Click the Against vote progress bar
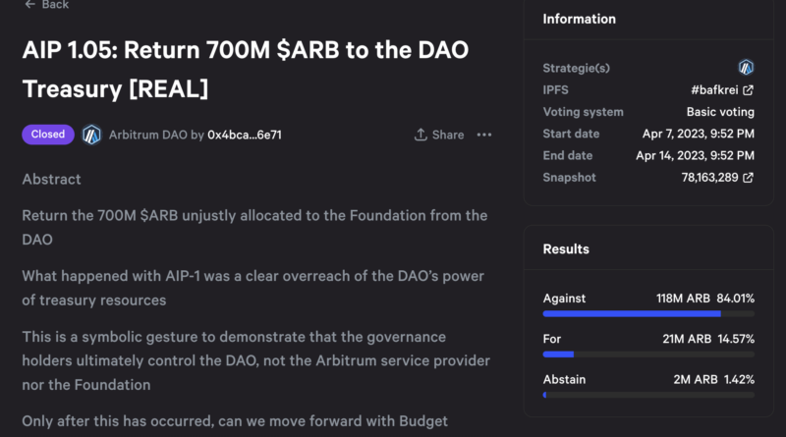Viewport: 786px width, 437px height. [x=648, y=314]
